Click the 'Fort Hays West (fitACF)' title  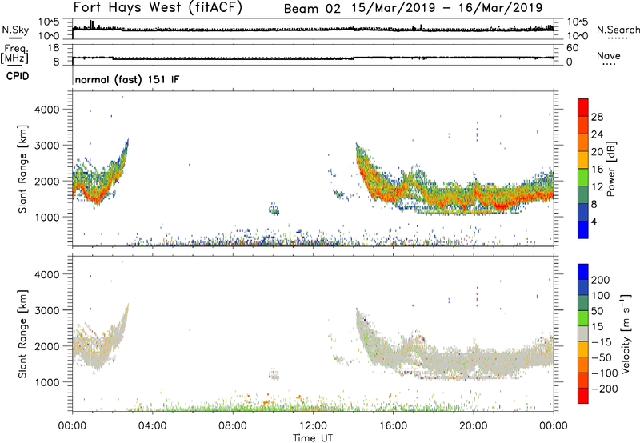coord(158,7)
